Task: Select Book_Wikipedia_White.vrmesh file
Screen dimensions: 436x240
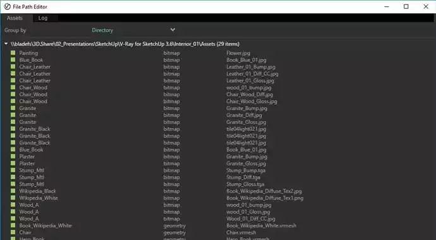Action: click(262, 225)
